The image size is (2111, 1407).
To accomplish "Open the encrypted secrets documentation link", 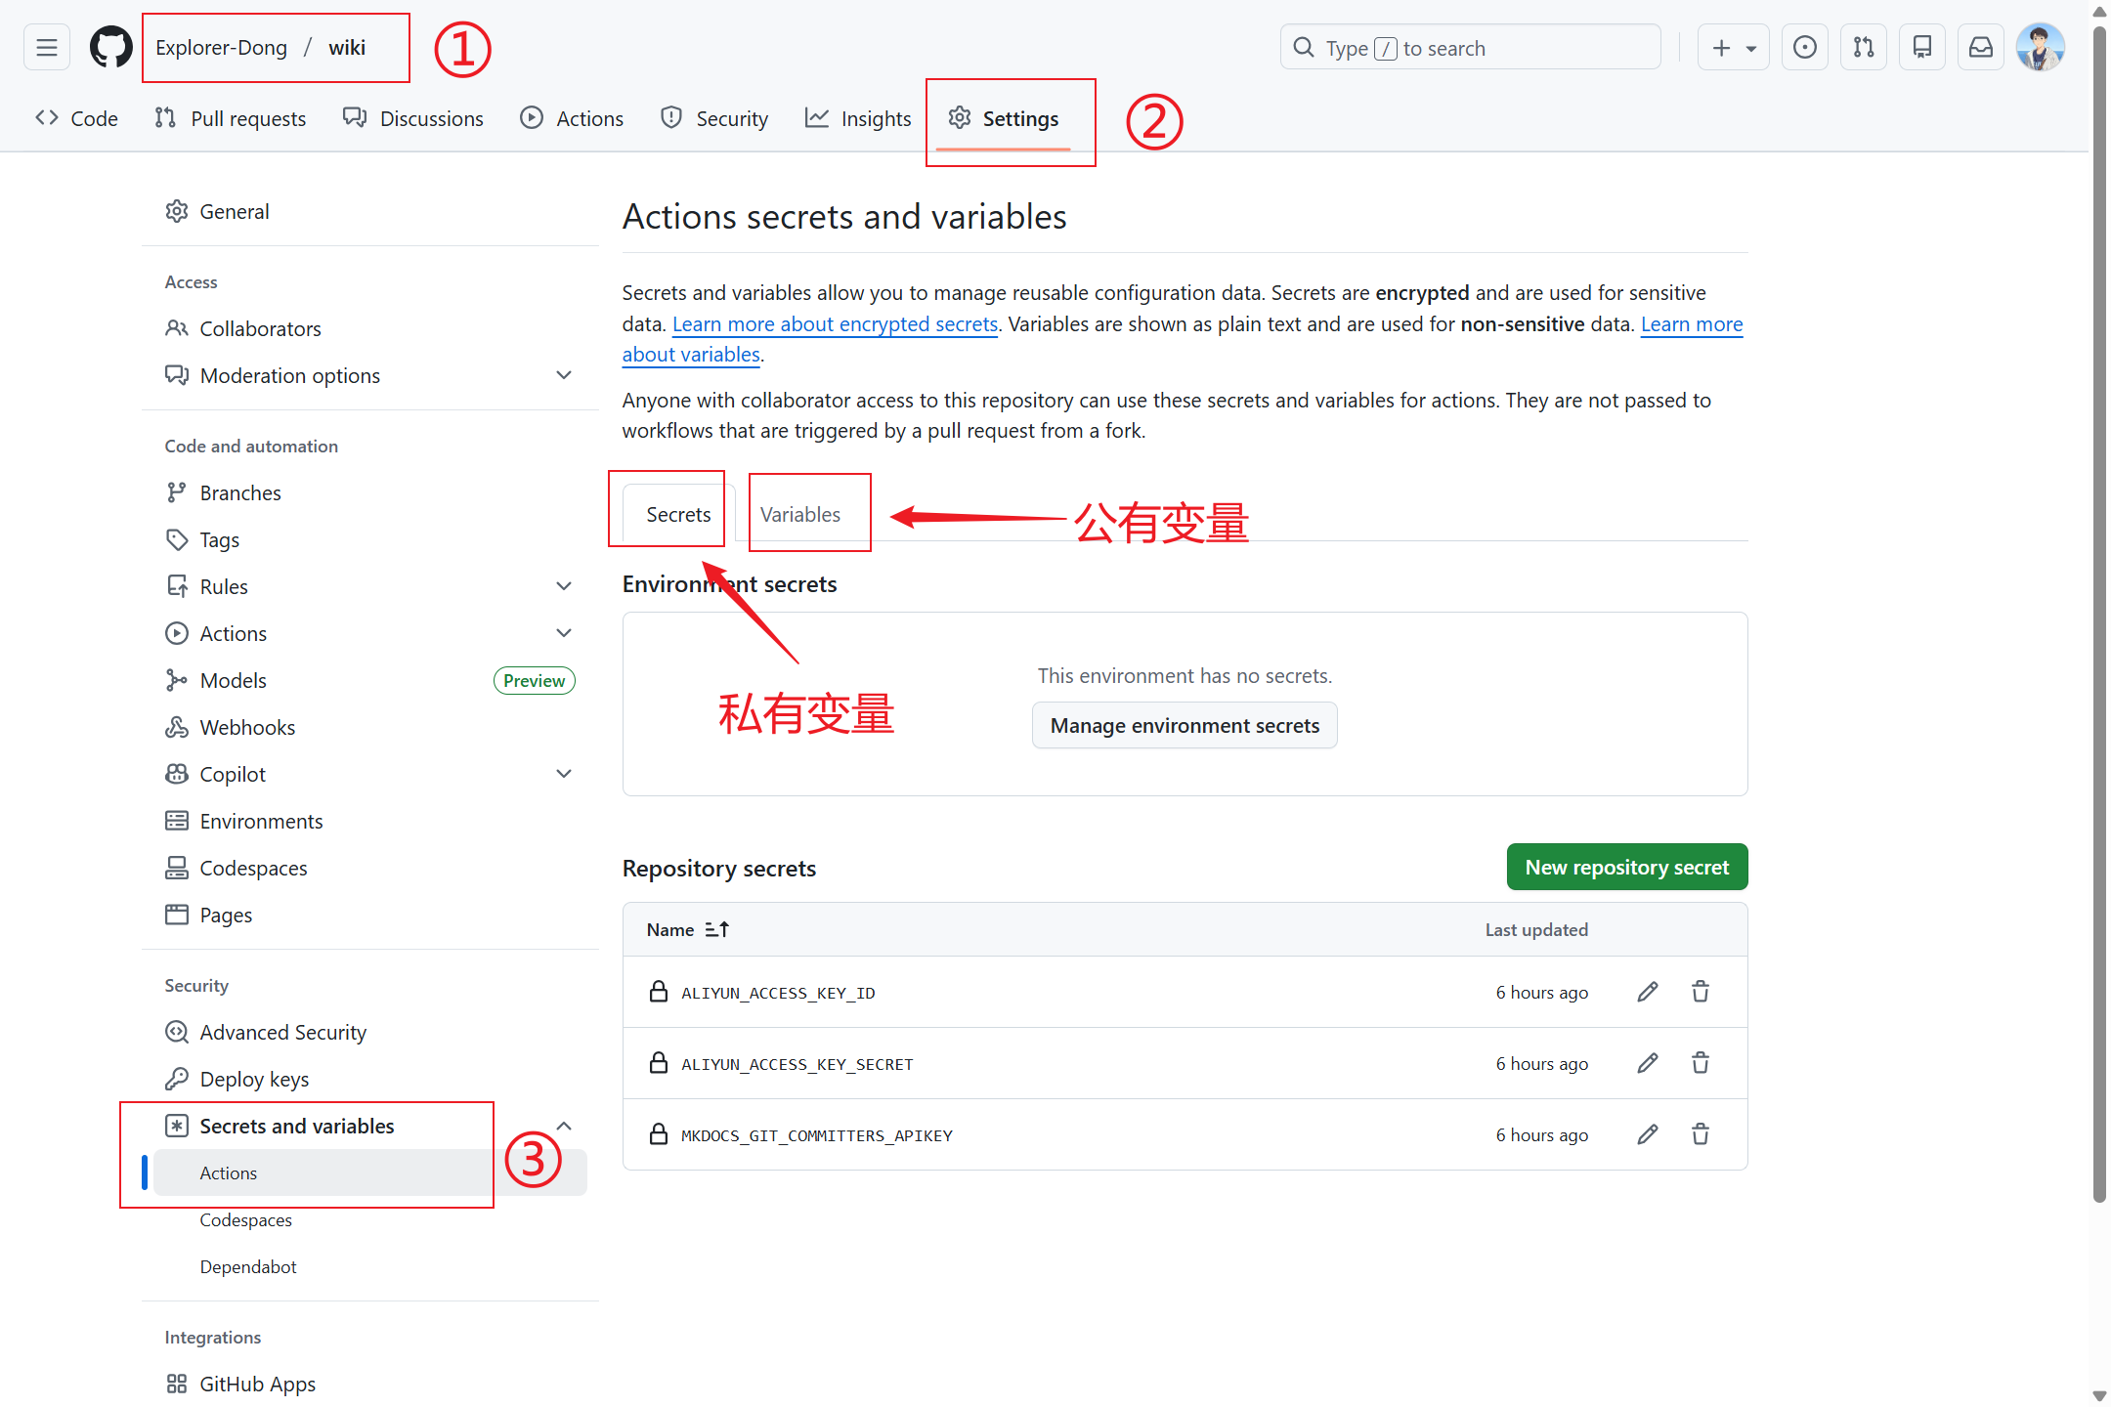I will (835, 323).
